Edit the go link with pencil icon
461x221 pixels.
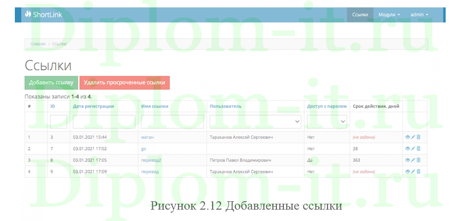coord(413,148)
